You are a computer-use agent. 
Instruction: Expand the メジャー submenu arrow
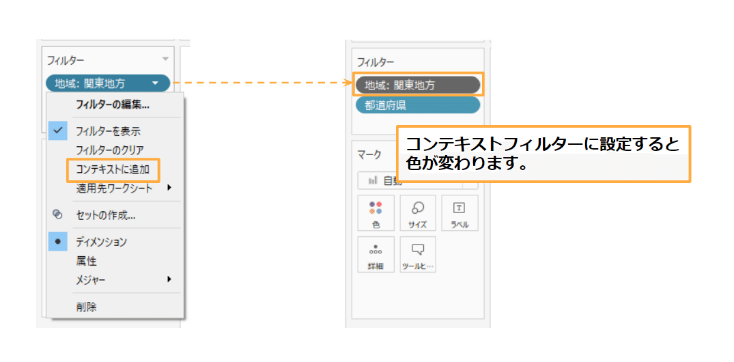[x=169, y=279]
